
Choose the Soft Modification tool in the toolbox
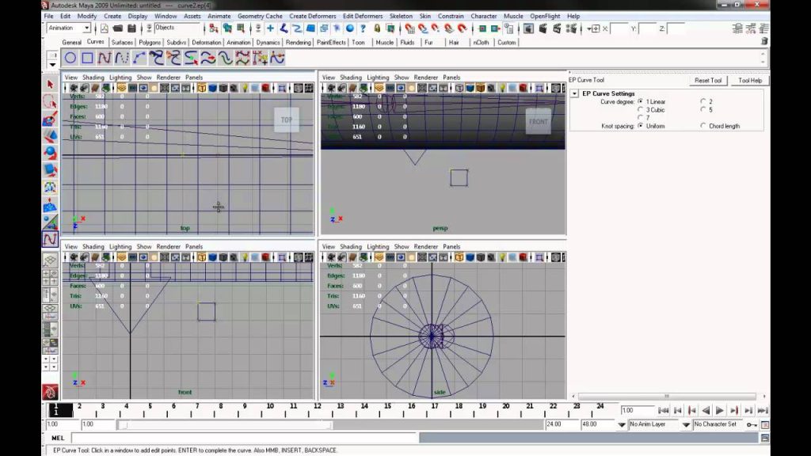point(50,205)
